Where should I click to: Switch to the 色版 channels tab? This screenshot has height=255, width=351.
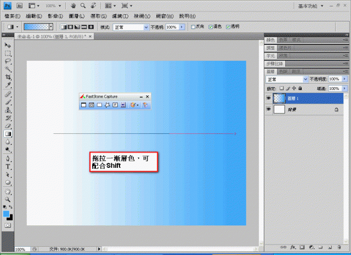point(284,72)
